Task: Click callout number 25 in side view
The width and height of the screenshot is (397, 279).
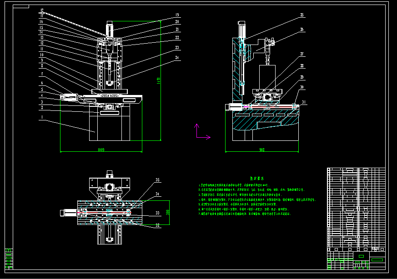Action: [302, 15]
